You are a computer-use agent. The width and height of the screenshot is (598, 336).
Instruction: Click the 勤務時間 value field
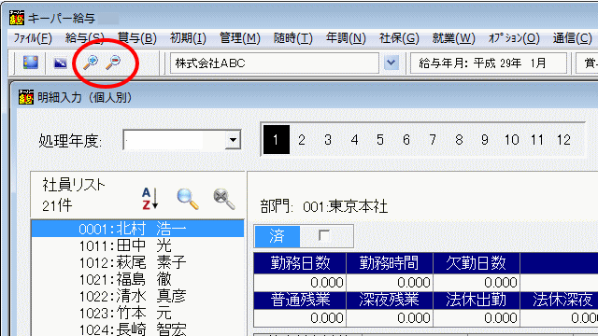[x=390, y=283]
